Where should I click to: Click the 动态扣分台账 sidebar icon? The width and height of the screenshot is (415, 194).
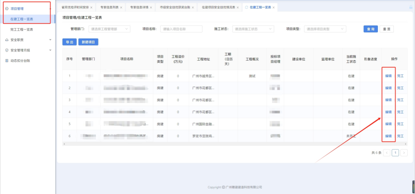[x=6, y=61]
